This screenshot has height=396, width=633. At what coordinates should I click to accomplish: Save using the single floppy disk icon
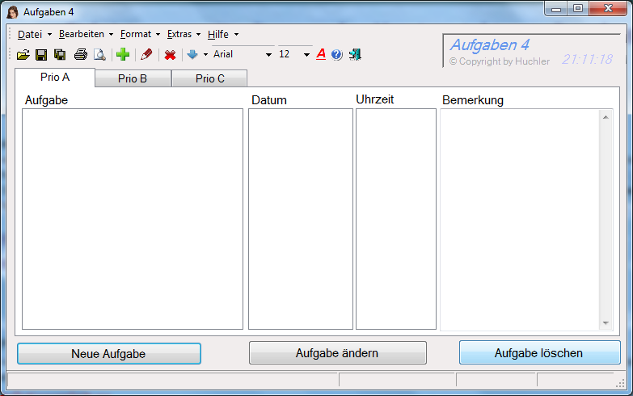(x=41, y=54)
